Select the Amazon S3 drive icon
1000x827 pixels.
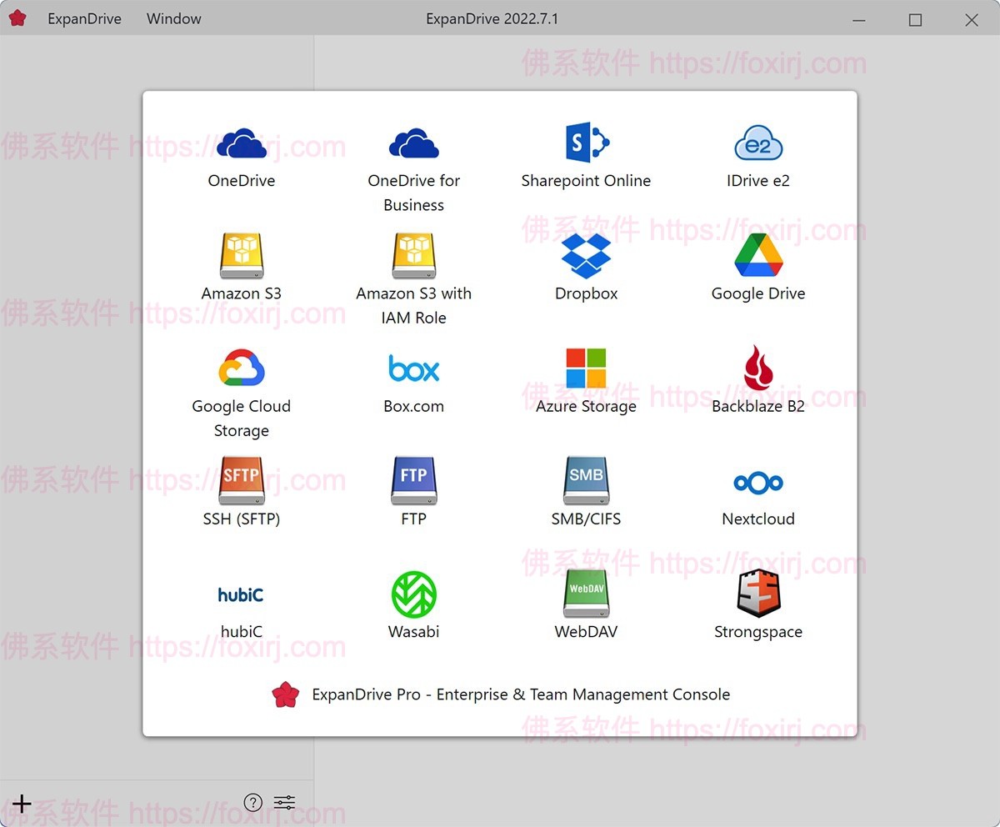241,254
